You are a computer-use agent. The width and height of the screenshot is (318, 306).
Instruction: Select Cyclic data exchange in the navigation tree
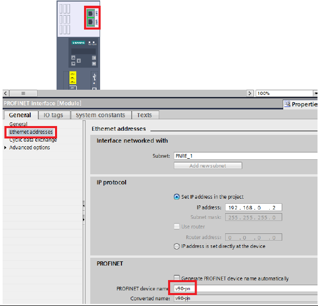[x=33, y=140]
